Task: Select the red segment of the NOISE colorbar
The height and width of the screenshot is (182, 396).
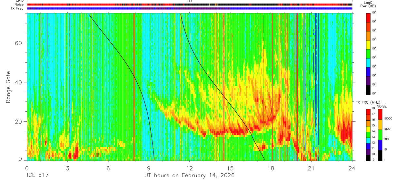Action: 380,114
